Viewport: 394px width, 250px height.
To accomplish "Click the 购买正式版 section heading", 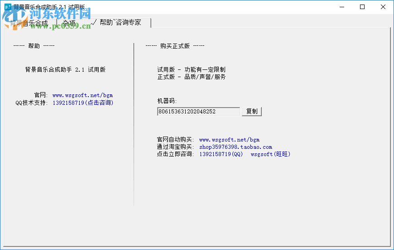I will point(175,46).
